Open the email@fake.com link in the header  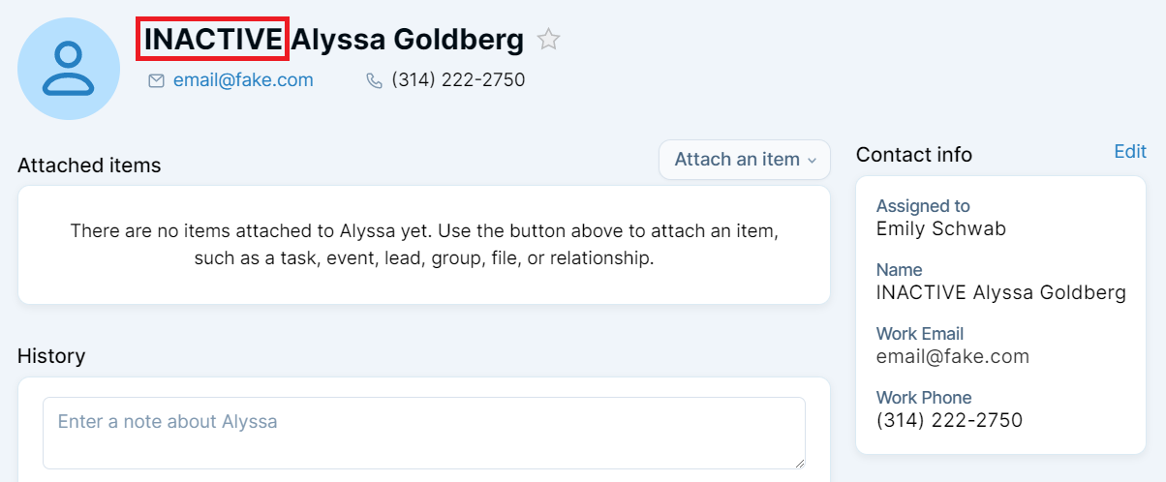pyautogui.click(x=243, y=80)
